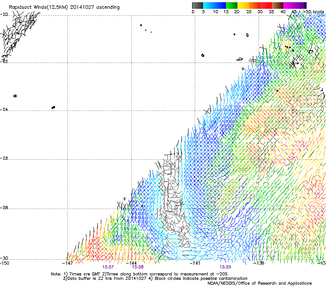Click the red 30-35 knots legend segment
This screenshot has width=326, height=286.
[x=266, y=5]
